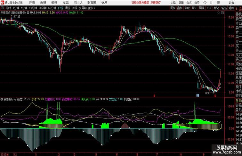This screenshot has height=156, width=242.
Task: Click the 标记 mark button
Action: tap(216, 8)
